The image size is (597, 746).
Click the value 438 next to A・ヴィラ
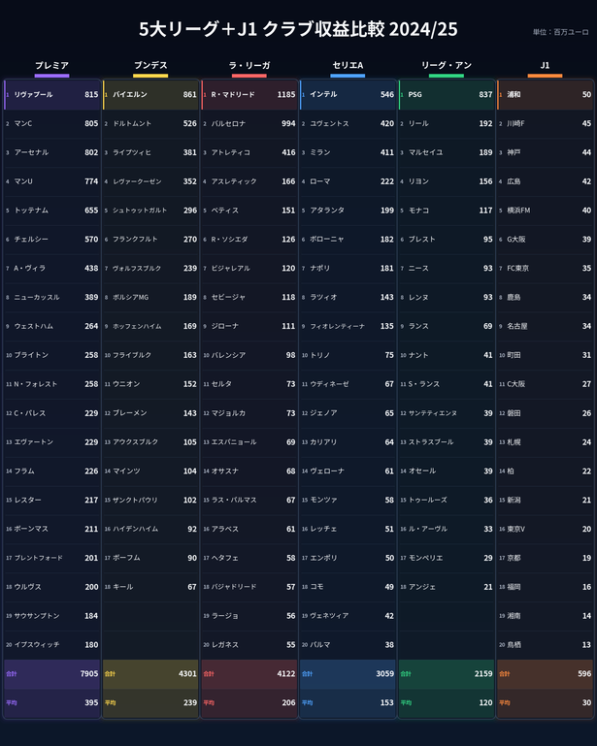pos(91,269)
